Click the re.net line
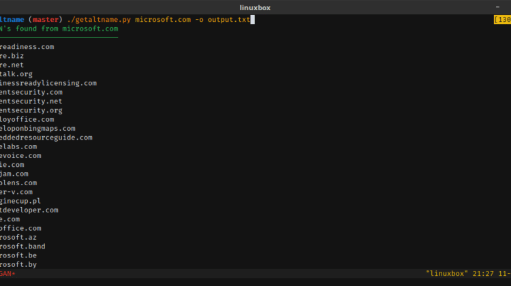 coord(12,65)
